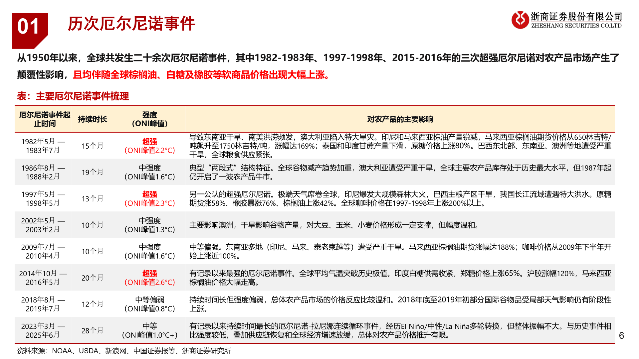Click the impact text starting "持续时间长但强度偏弱"
639x359 pixels.
tap(400, 304)
